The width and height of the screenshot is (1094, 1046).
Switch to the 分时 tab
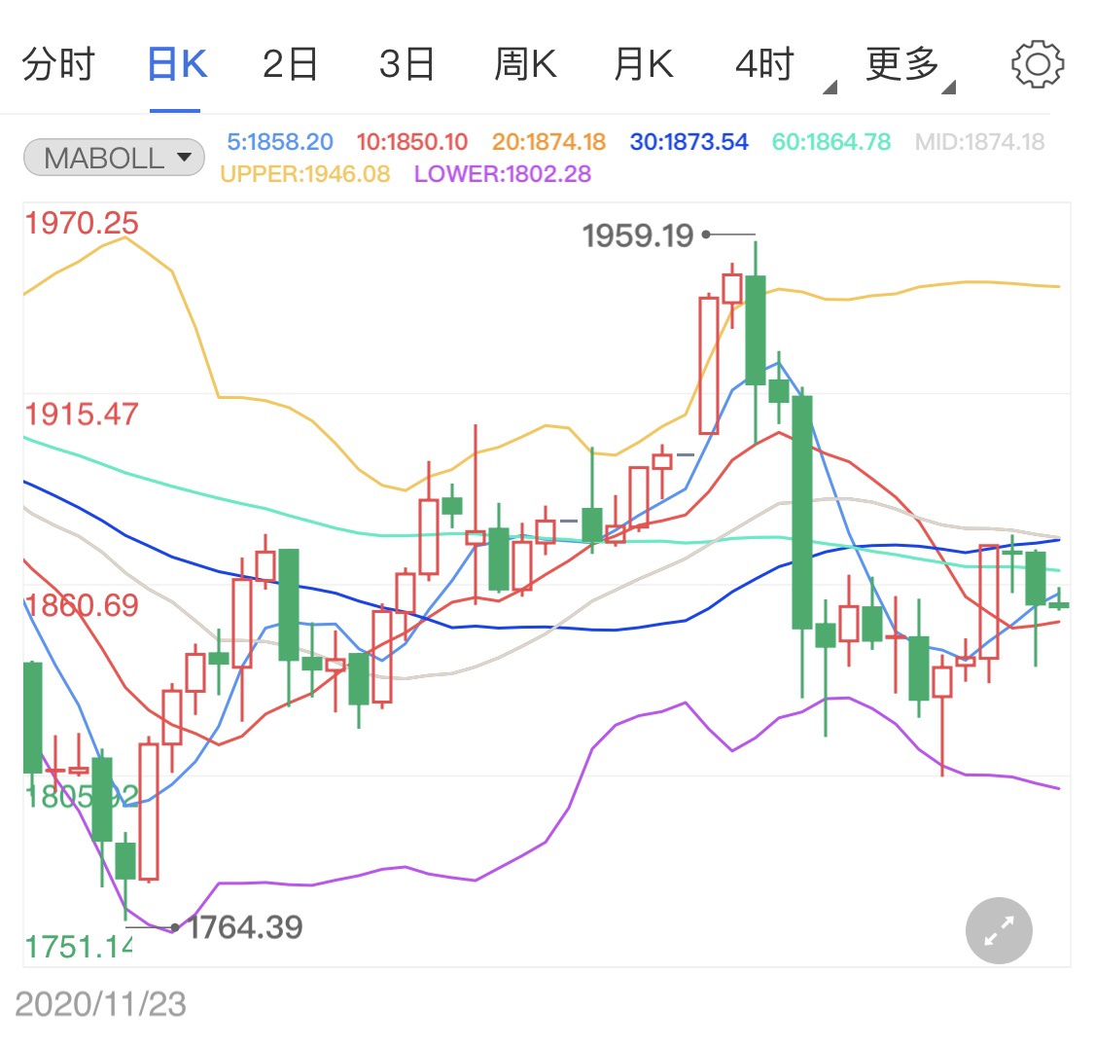pyautogui.click(x=58, y=65)
